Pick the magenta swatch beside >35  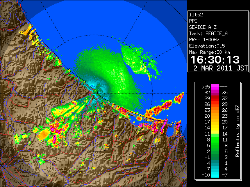(215, 87)
